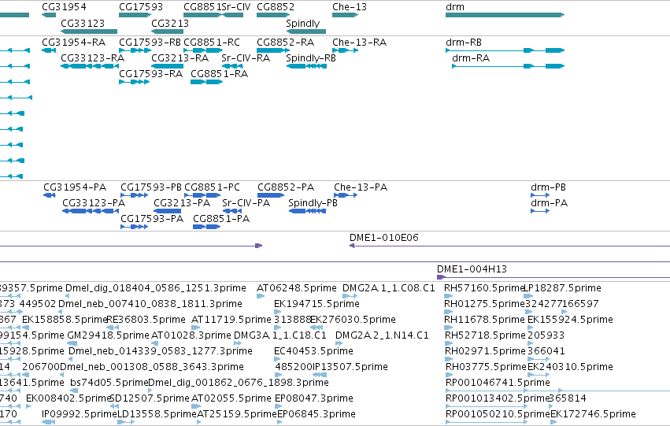Select the drm gene bar
Image resolution: width=670 pixels, height=426 pixels.
tap(505, 15)
